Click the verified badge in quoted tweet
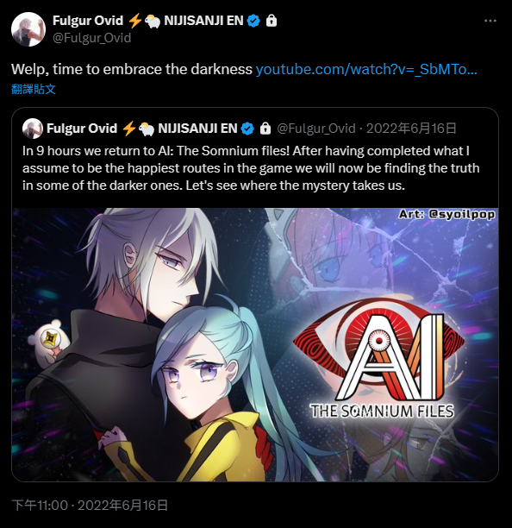 247,129
